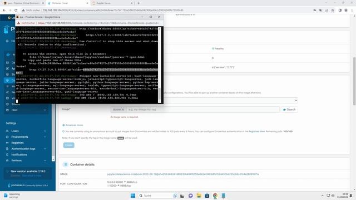
Task: Open the Registries icon in sidebar
Action: (x=7, y=143)
